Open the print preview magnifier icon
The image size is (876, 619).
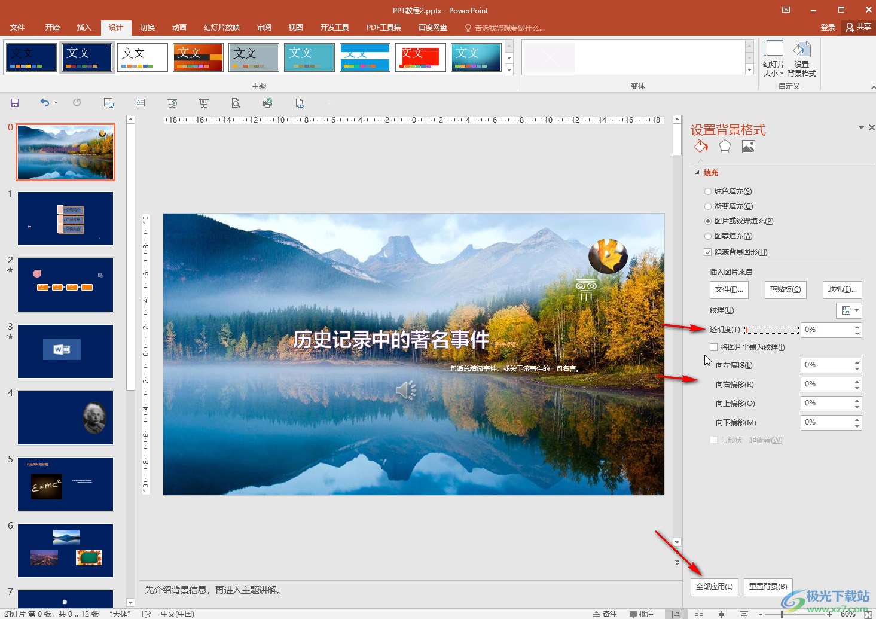point(236,103)
